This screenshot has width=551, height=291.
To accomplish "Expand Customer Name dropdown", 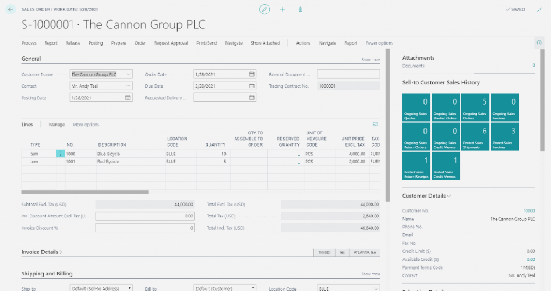I will coord(128,74).
